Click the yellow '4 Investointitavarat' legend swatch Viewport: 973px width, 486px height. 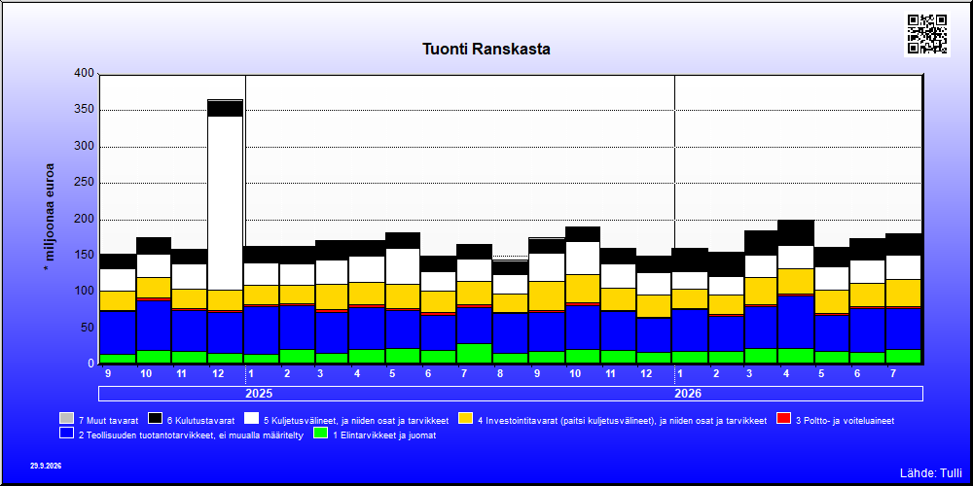[466, 418]
